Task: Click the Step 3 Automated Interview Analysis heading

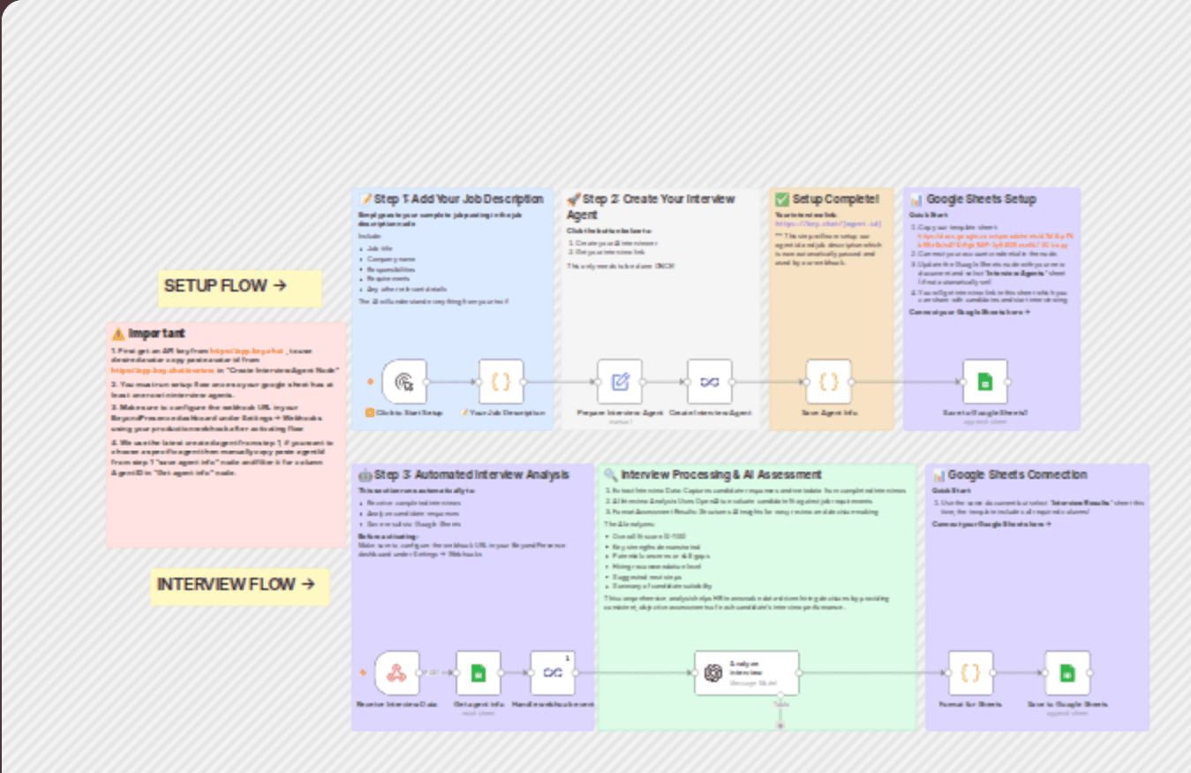Action: [464, 474]
